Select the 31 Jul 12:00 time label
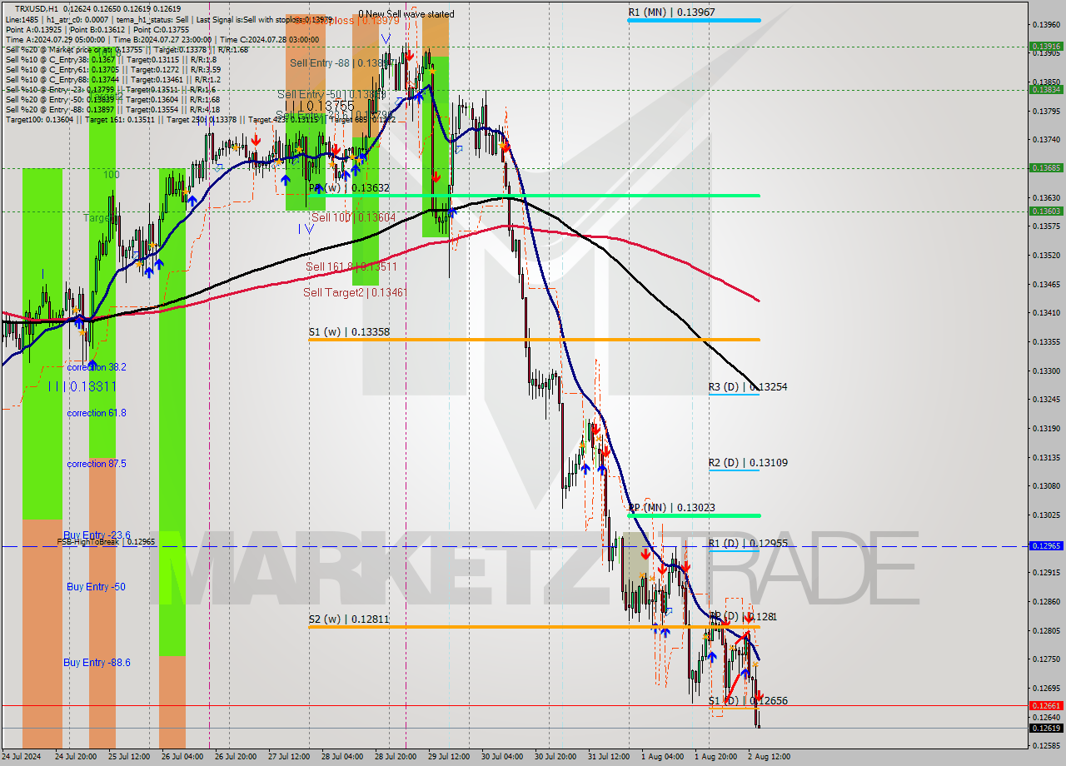 click(609, 757)
